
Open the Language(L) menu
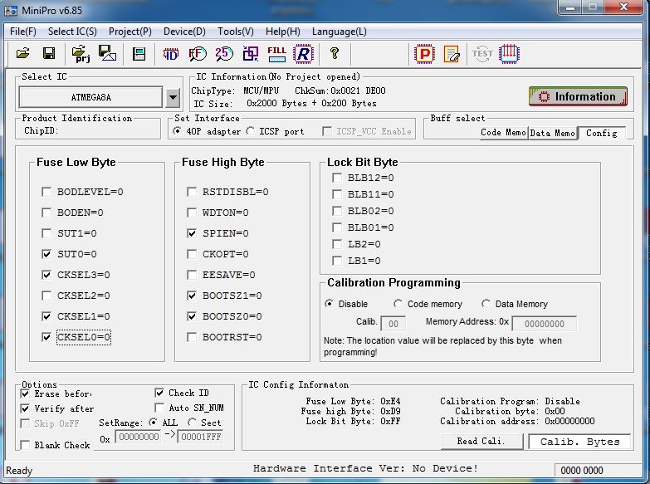339,32
